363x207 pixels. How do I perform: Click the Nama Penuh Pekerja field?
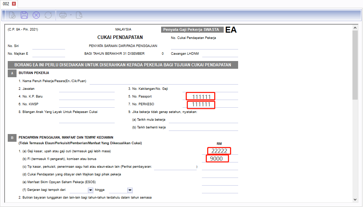[x=164, y=81]
